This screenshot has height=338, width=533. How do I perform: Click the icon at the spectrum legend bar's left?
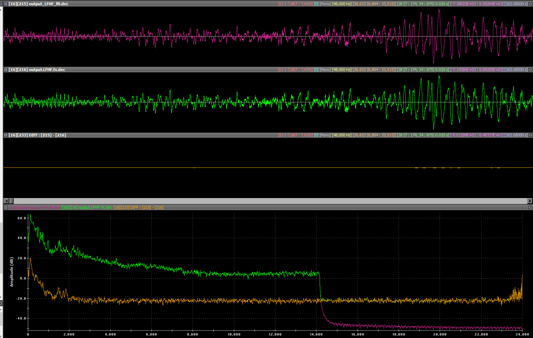[6, 207]
